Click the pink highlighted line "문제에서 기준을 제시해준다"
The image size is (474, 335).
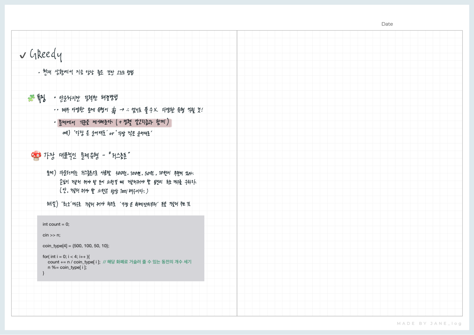(x=114, y=123)
